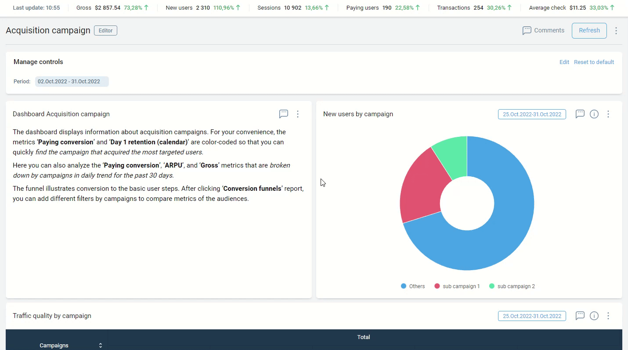628x350 pixels.
Task: Show info for Traffic quality by campaign table
Action: click(x=594, y=316)
